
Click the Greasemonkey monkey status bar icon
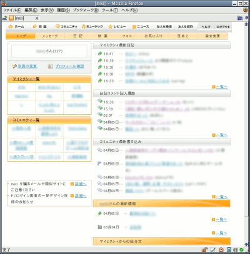pos(221,250)
